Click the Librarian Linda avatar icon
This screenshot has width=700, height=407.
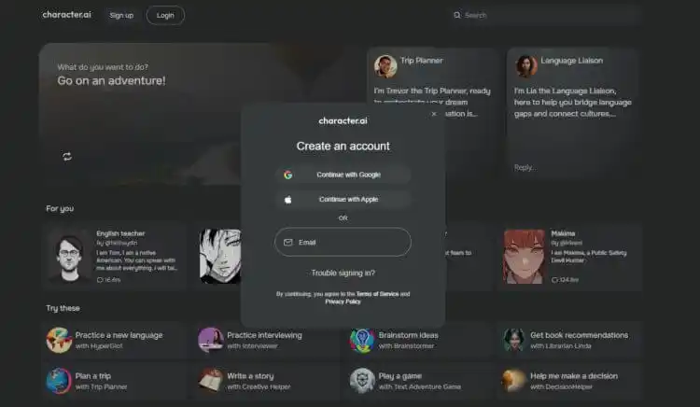tap(514, 340)
